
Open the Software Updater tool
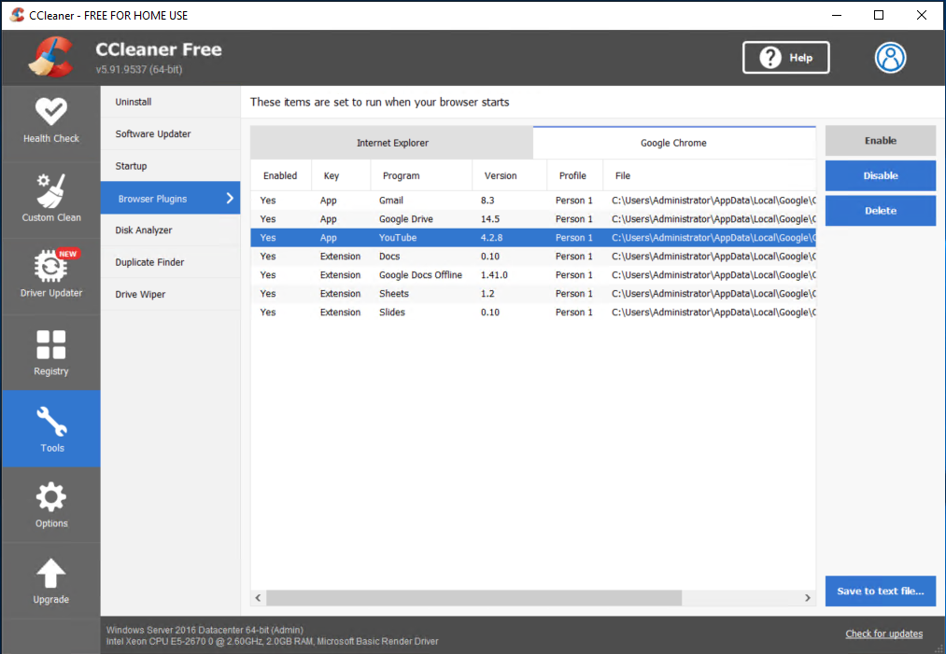click(x=170, y=133)
